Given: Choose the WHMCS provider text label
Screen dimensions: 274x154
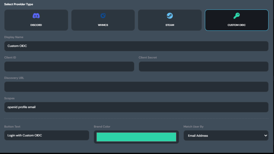Looking at the screenshot, I should coord(103,25).
